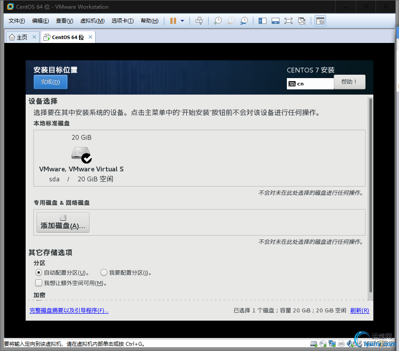Select the 20 GiB VMware virtual disk
Screen dimensions: 399x351
point(81,158)
